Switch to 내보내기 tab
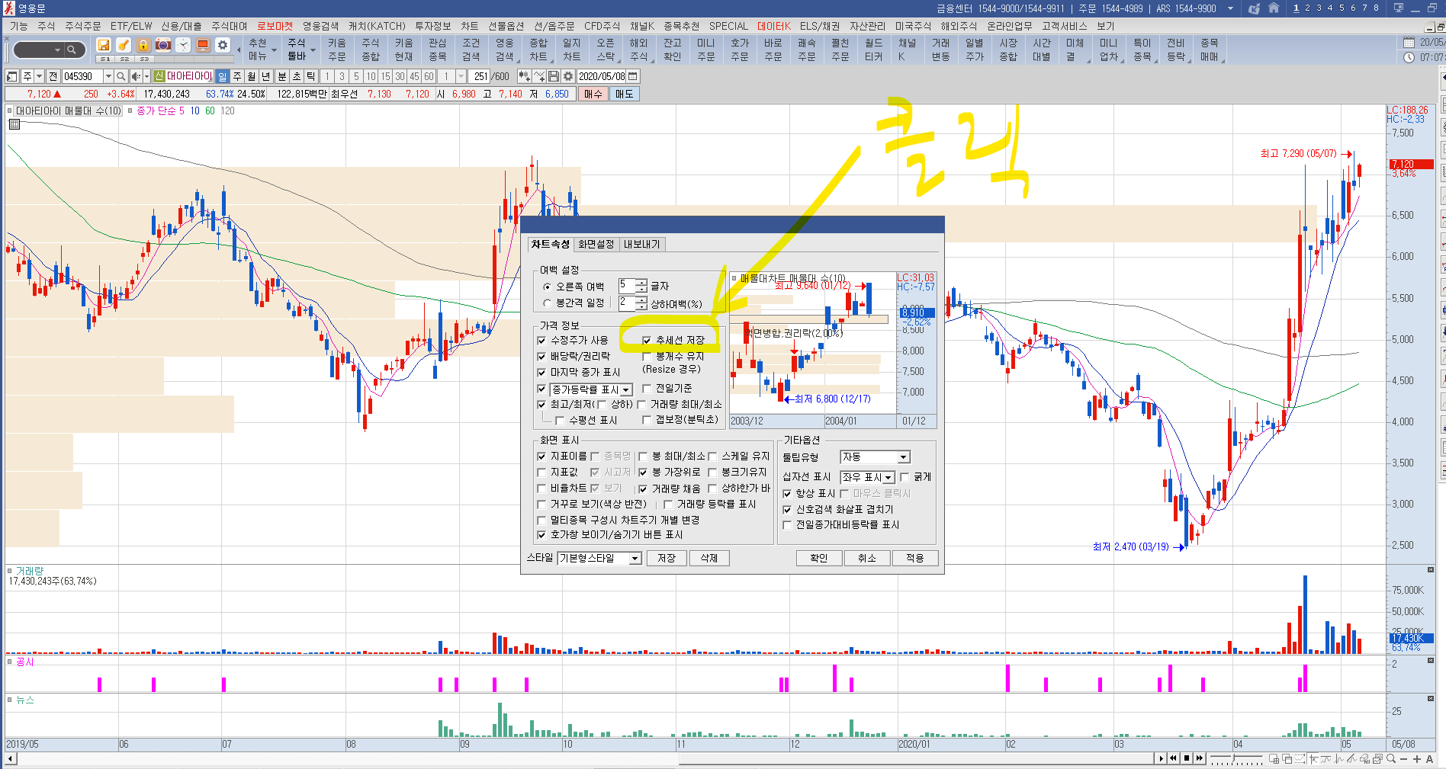The height and width of the screenshot is (769, 1446). 641,244
